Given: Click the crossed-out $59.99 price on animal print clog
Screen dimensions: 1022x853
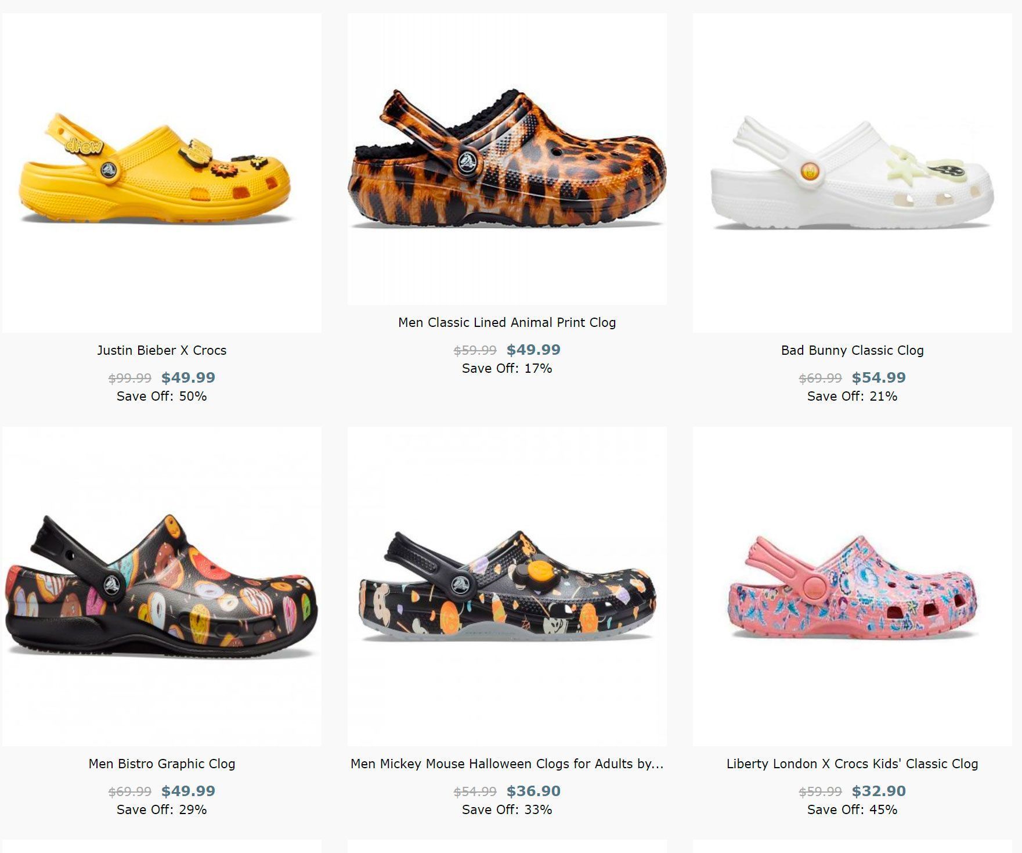Looking at the screenshot, I should (x=475, y=349).
